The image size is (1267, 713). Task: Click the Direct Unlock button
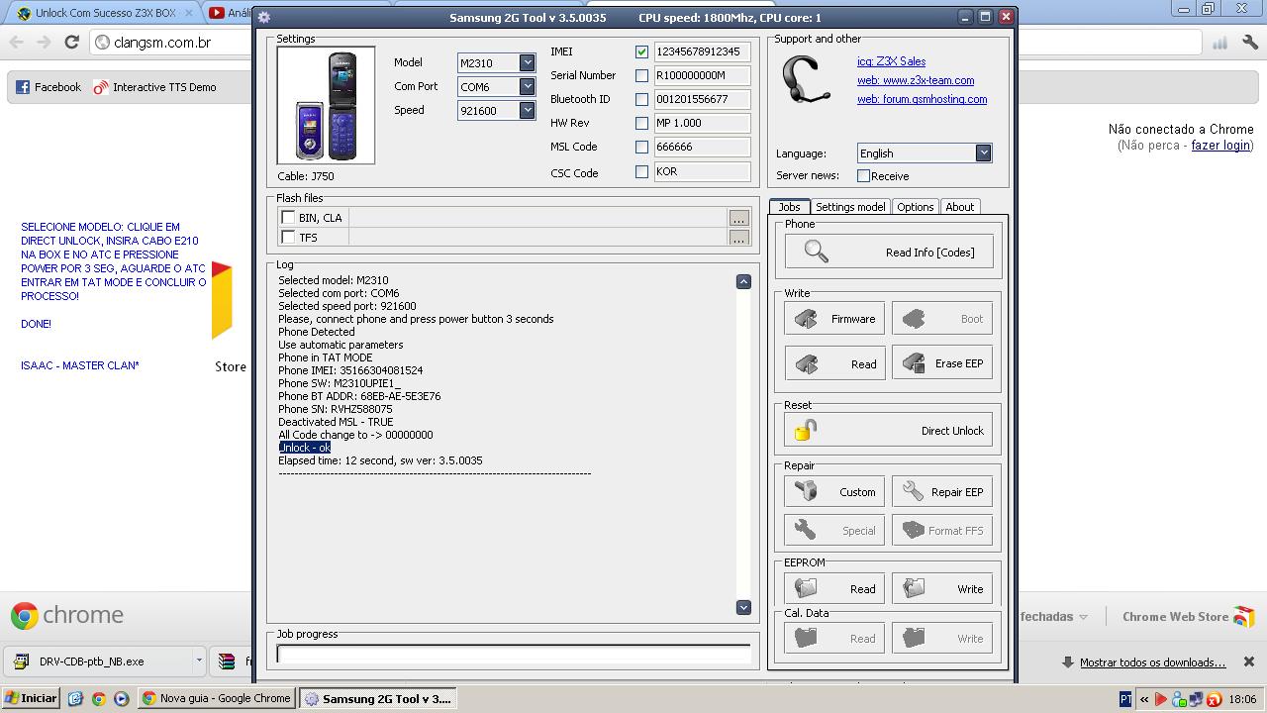tap(888, 431)
